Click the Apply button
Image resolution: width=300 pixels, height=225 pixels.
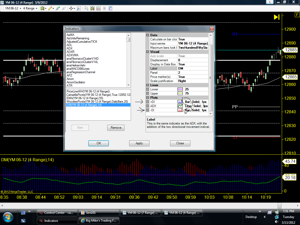(139, 143)
